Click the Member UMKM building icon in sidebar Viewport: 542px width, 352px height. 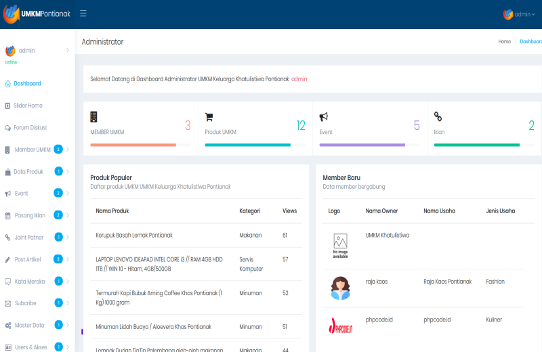click(7, 150)
